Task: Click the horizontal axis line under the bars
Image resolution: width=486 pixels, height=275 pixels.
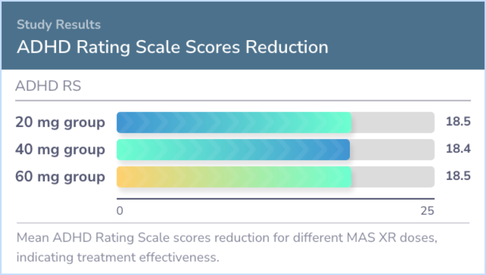Action: (275, 198)
